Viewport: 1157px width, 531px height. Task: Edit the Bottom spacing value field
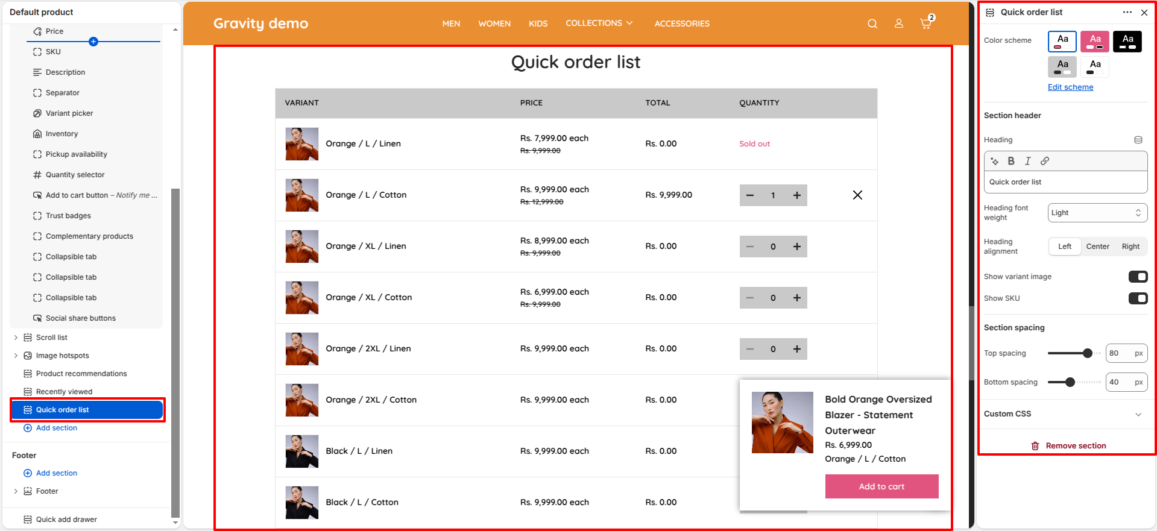coord(1126,382)
